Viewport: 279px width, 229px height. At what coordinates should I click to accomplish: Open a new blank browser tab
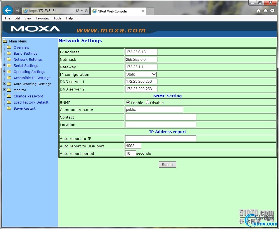pos(150,11)
